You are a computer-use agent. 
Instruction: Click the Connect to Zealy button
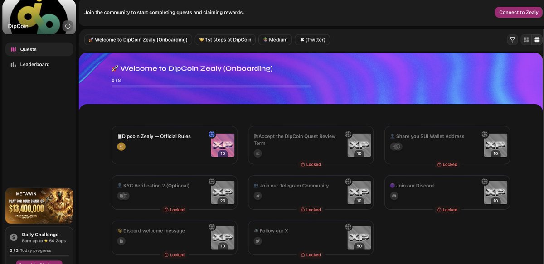point(519,12)
